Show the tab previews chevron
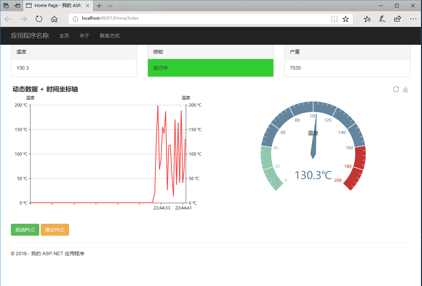 [x=110, y=6]
